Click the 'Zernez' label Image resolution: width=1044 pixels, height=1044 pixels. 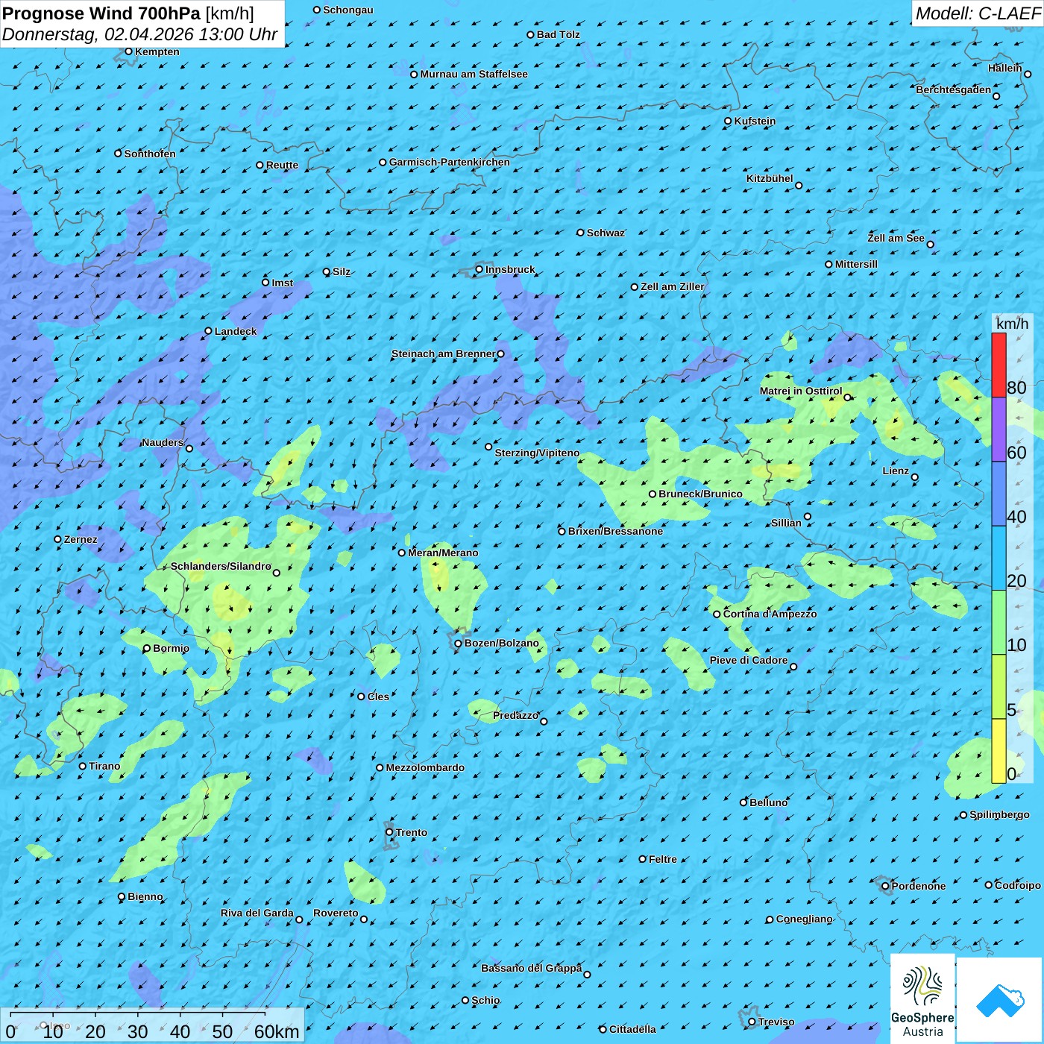pyautogui.click(x=81, y=539)
